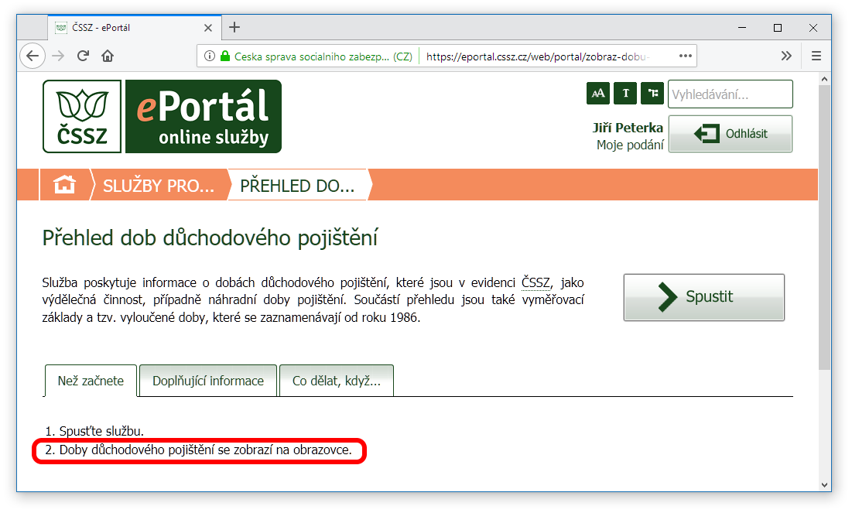Maximize the browser window

[x=778, y=28]
